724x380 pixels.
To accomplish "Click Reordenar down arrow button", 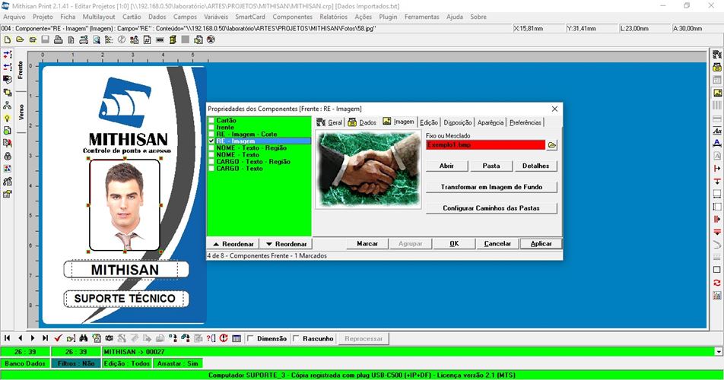I will click(286, 243).
